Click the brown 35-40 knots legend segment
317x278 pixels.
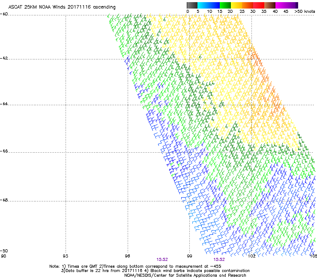click(270, 5)
